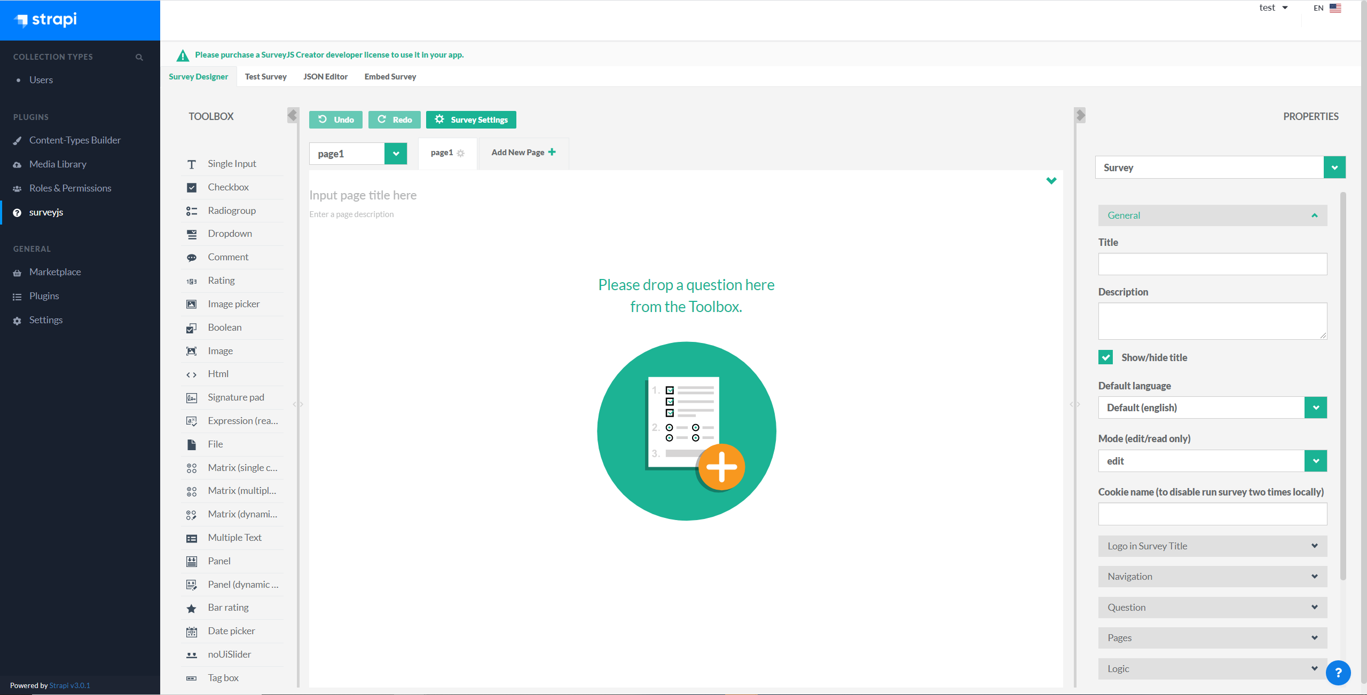
Task: Click the Survey Settings button
Action: click(x=471, y=119)
